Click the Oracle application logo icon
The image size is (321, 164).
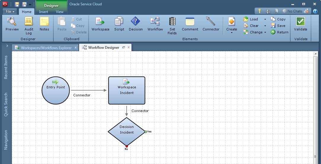(x=5, y=4)
